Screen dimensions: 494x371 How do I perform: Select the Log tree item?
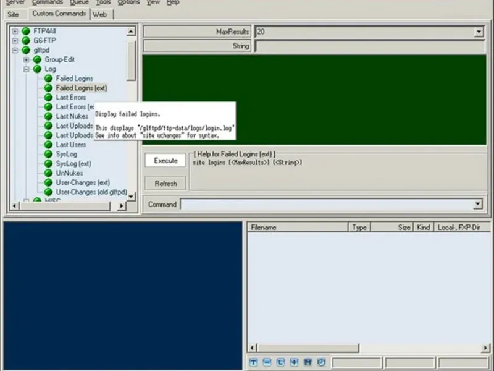[50, 69]
